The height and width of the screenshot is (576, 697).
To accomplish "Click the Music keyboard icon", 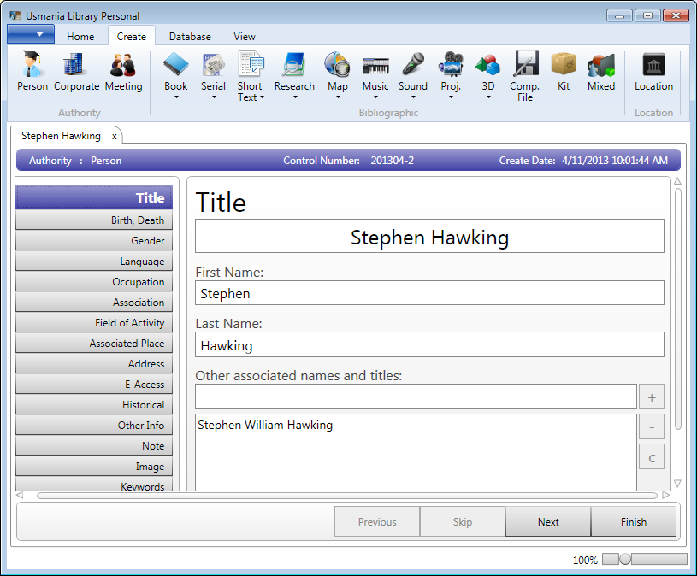I will [375, 66].
